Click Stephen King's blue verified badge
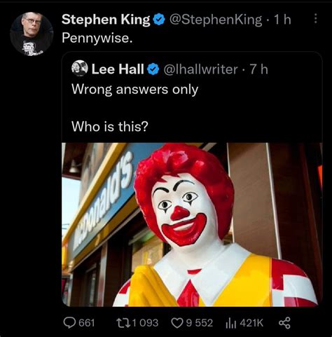 tap(159, 20)
